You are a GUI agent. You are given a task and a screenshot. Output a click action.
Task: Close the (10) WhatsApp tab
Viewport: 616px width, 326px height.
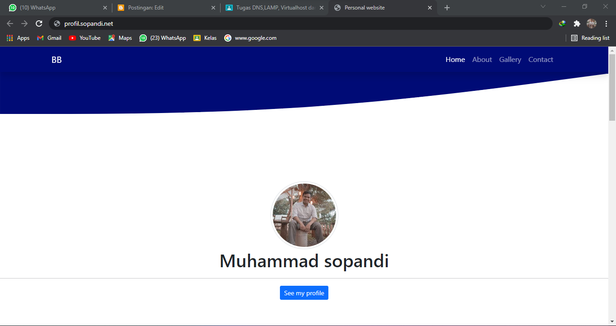point(105,8)
